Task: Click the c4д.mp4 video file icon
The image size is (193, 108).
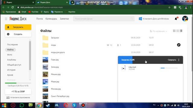Action: click(124, 68)
